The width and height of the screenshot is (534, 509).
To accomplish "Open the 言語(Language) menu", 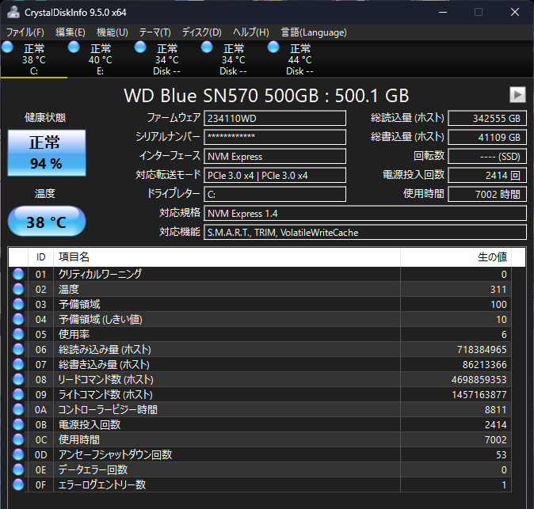I will tap(314, 32).
